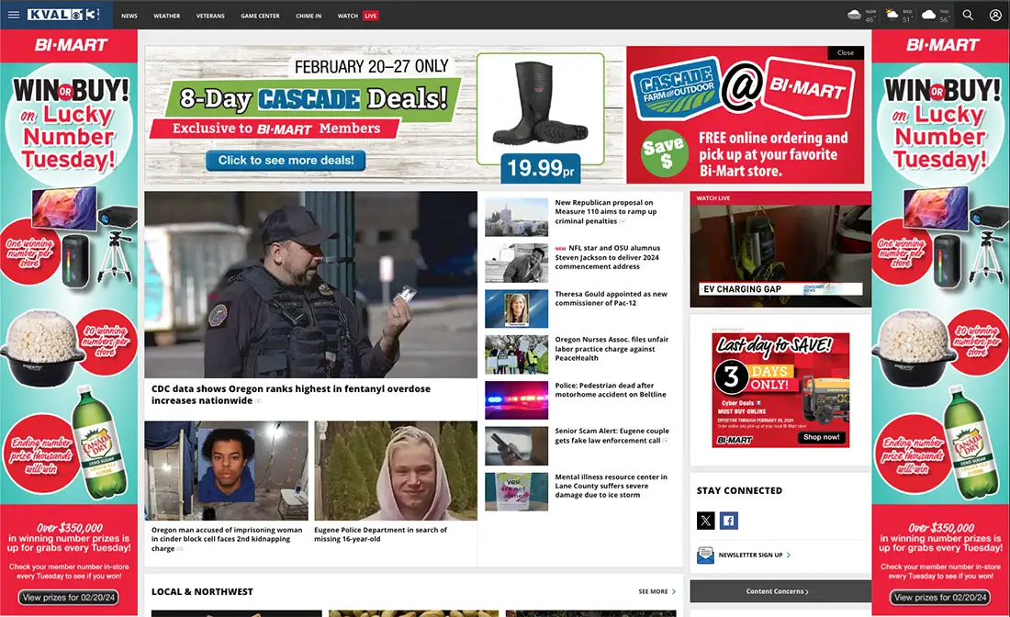Screen dimensions: 1010x617
Task: Click the 'Click to see more deals!' button
Action: (x=286, y=161)
